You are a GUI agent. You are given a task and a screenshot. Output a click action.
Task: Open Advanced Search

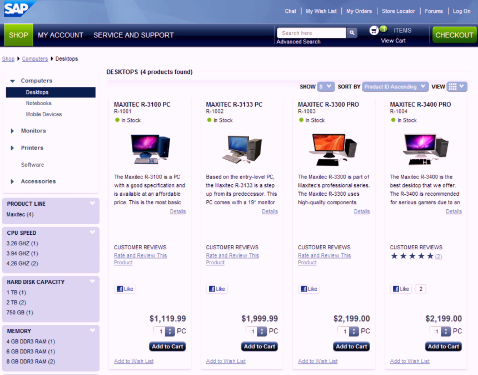pyautogui.click(x=298, y=42)
